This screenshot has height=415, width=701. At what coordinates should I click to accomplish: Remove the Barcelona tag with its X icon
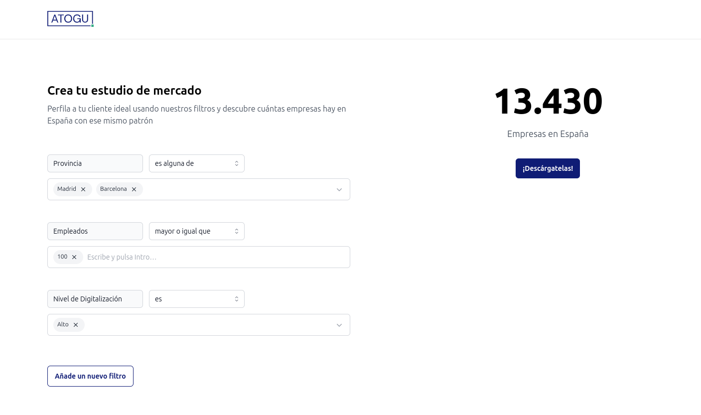pyautogui.click(x=134, y=189)
